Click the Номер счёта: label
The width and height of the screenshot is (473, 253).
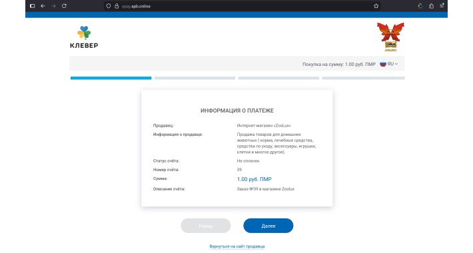pos(166,170)
